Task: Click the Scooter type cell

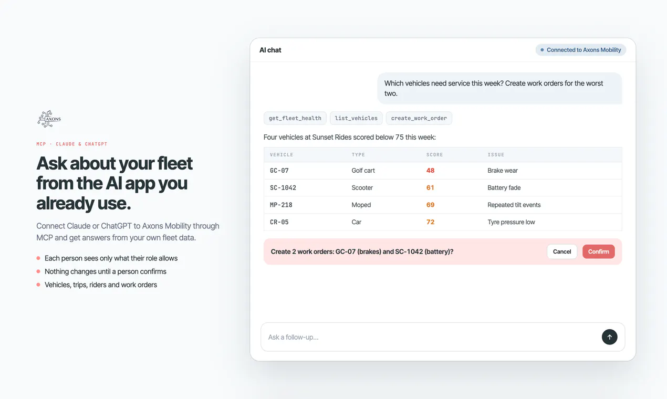Action: 362,187
